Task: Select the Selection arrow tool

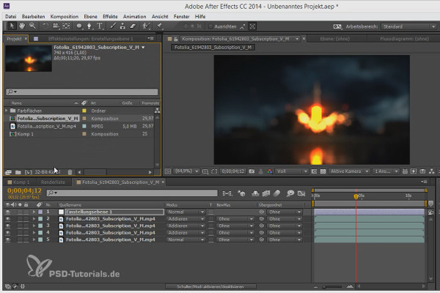Action: pyautogui.click(x=12, y=26)
